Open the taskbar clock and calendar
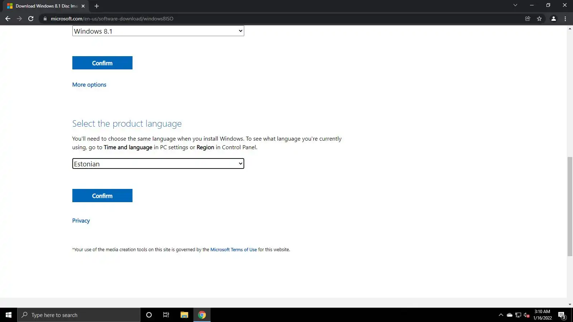The image size is (573, 322). pyautogui.click(x=542, y=315)
